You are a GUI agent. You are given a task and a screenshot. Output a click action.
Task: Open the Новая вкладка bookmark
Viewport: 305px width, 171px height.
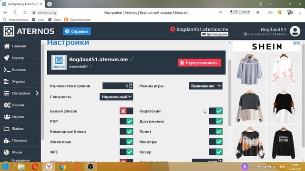point(16,19)
